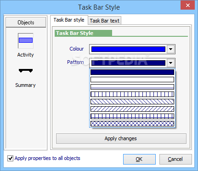
Task: Choose the diamond crosshatch pattern option
Action: pos(132,124)
